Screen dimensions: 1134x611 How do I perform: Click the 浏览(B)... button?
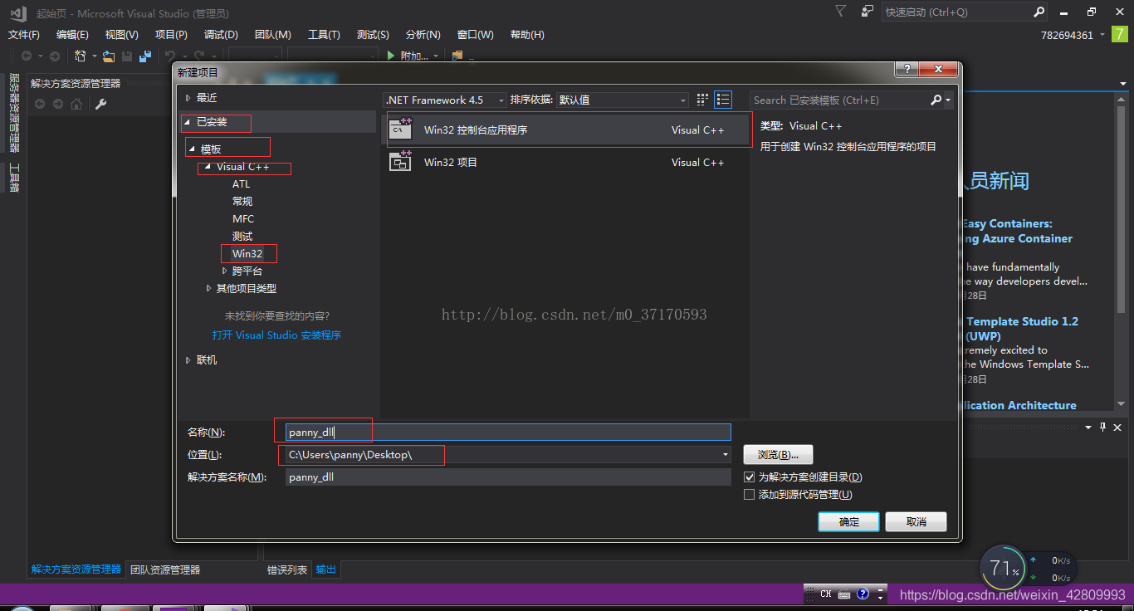pos(778,455)
